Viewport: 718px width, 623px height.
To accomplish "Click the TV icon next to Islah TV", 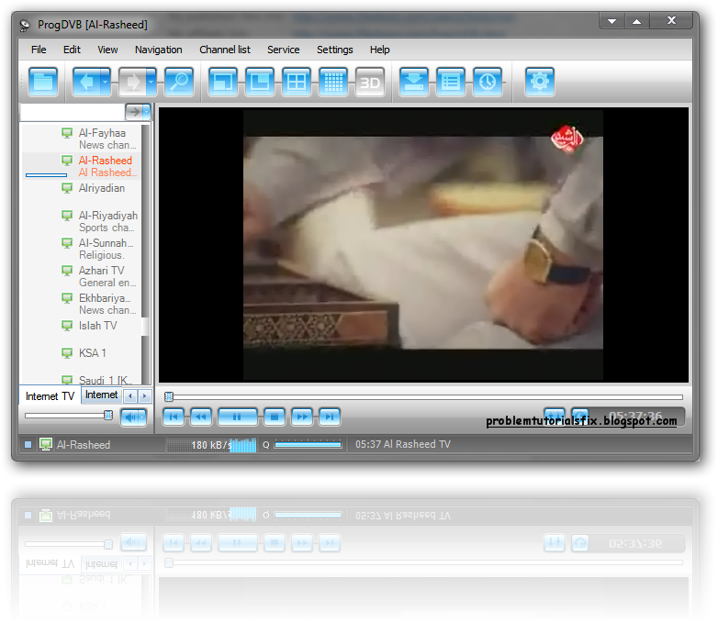I will point(67,326).
